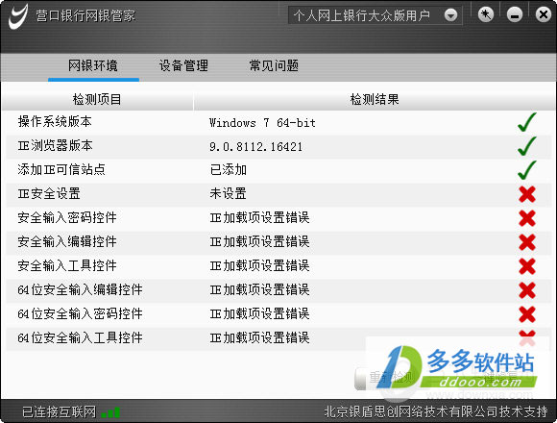This screenshot has height=423, width=557.
Task: Click the Windows 7 64-bit result text
Action: 262,123
